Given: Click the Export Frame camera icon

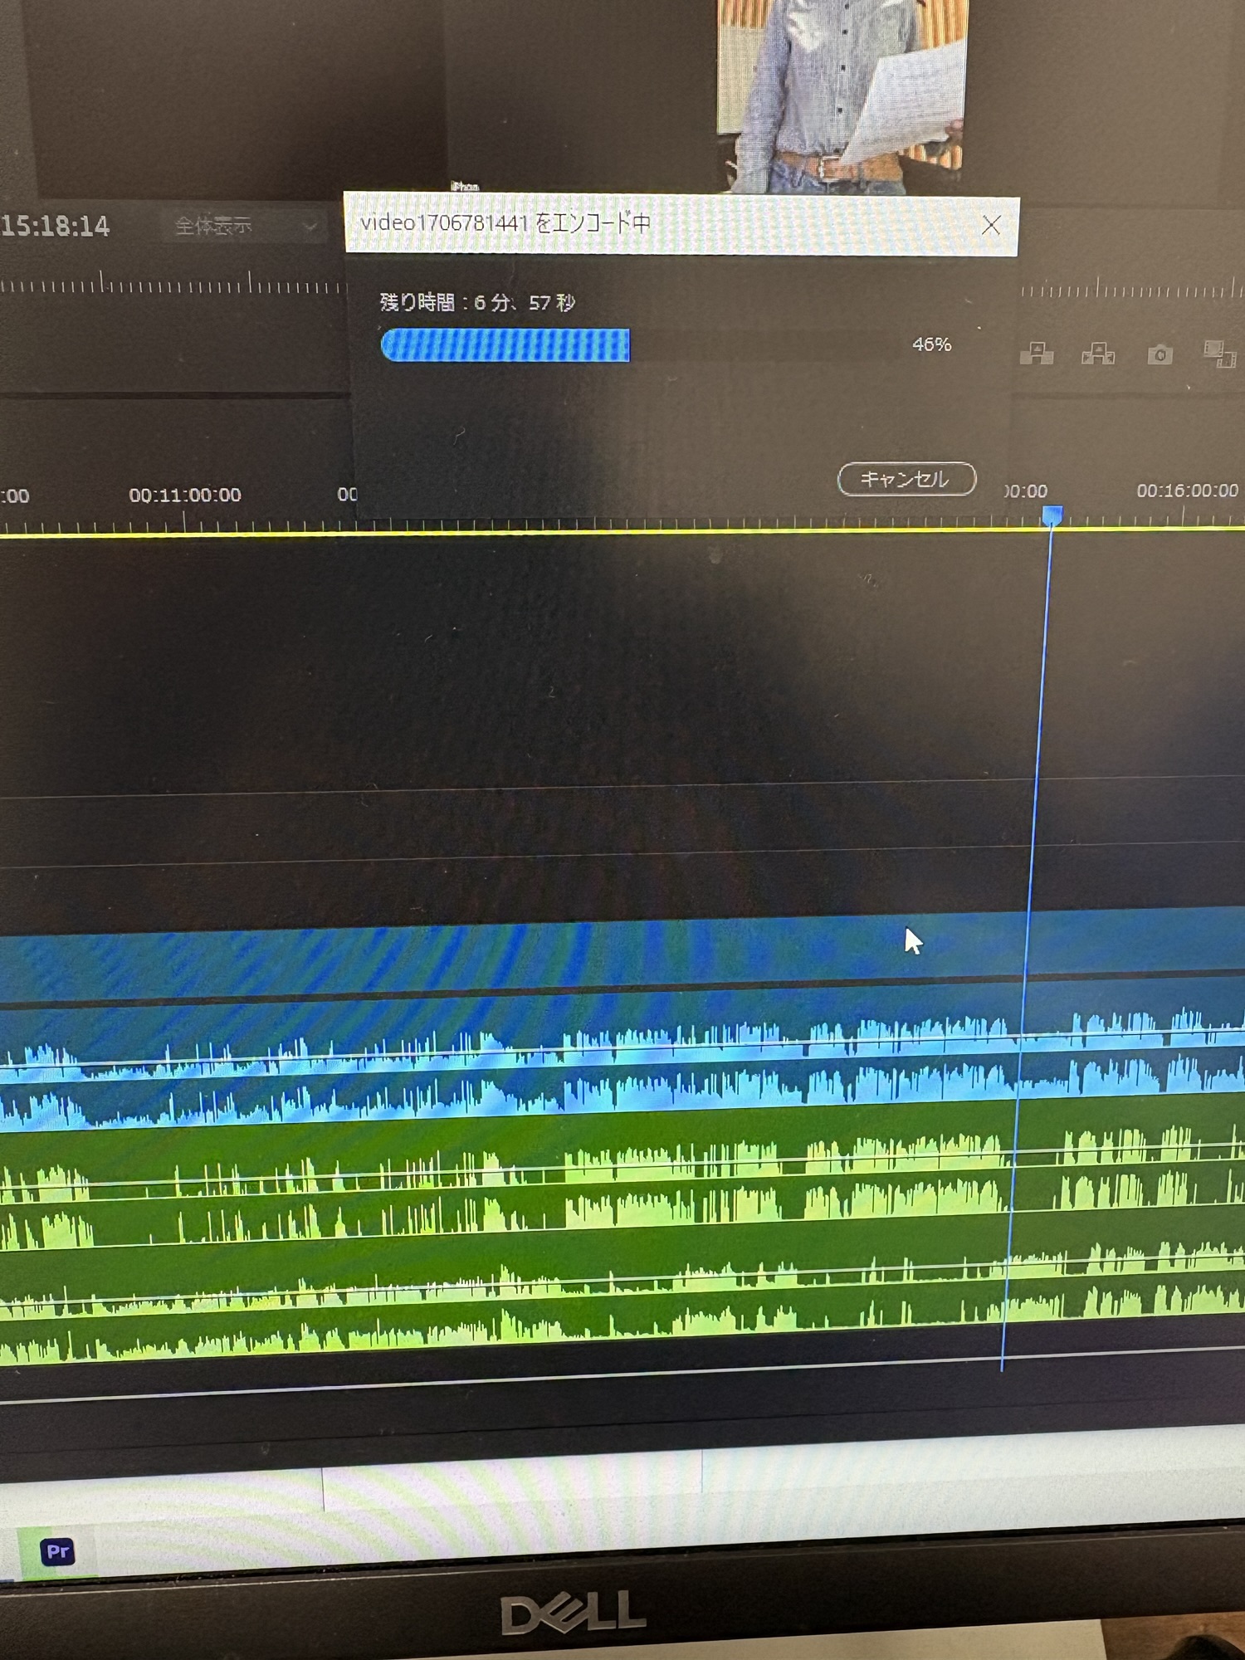Looking at the screenshot, I should (x=1160, y=355).
